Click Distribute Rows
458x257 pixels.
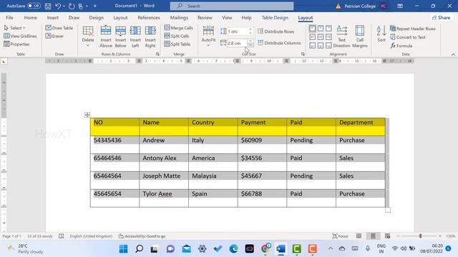276,31
